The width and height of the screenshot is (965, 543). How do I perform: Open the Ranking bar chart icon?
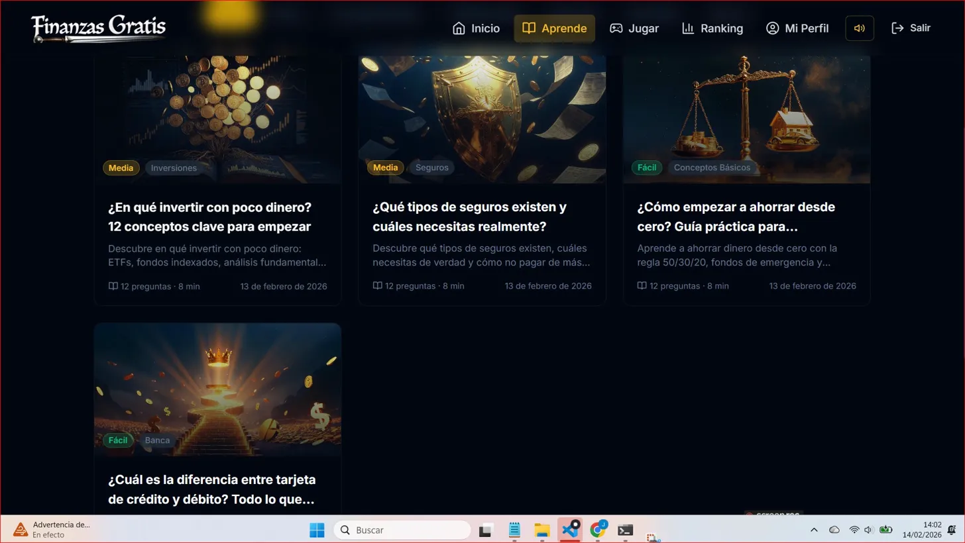pyautogui.click(x=687, y=28)
